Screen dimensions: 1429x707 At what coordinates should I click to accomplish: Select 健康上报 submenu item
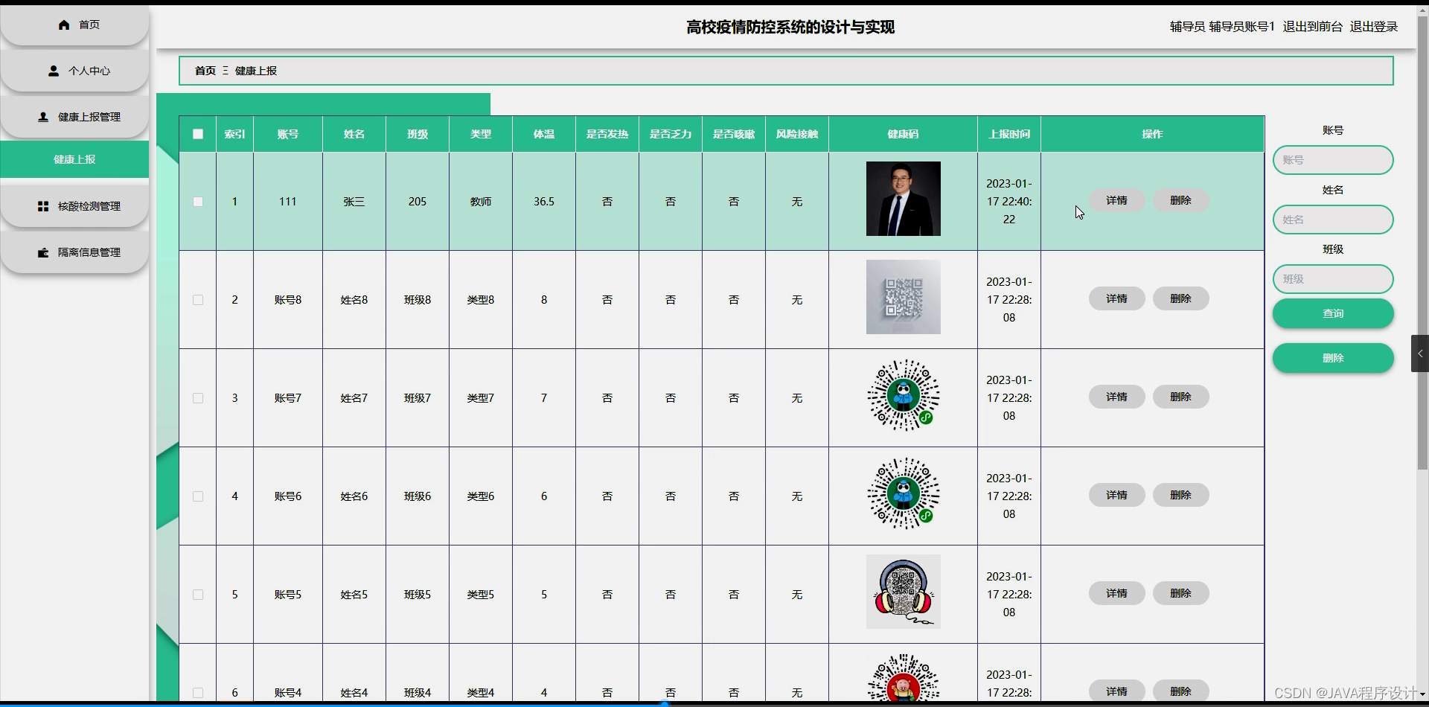(x=74, y=159)
